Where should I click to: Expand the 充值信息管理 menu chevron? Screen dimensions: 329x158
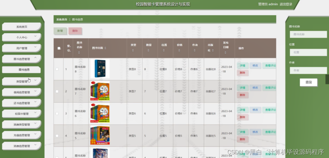tap(35, 134)
